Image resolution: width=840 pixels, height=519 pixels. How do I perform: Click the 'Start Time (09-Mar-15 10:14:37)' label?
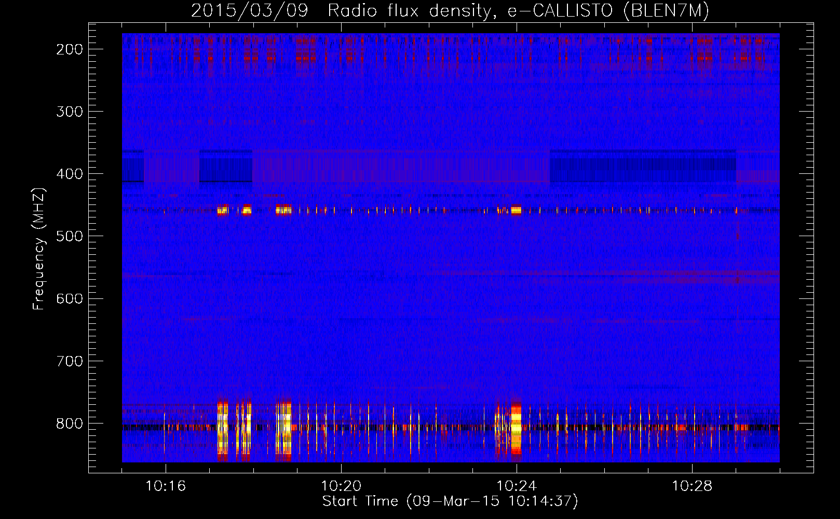(450, 501)
